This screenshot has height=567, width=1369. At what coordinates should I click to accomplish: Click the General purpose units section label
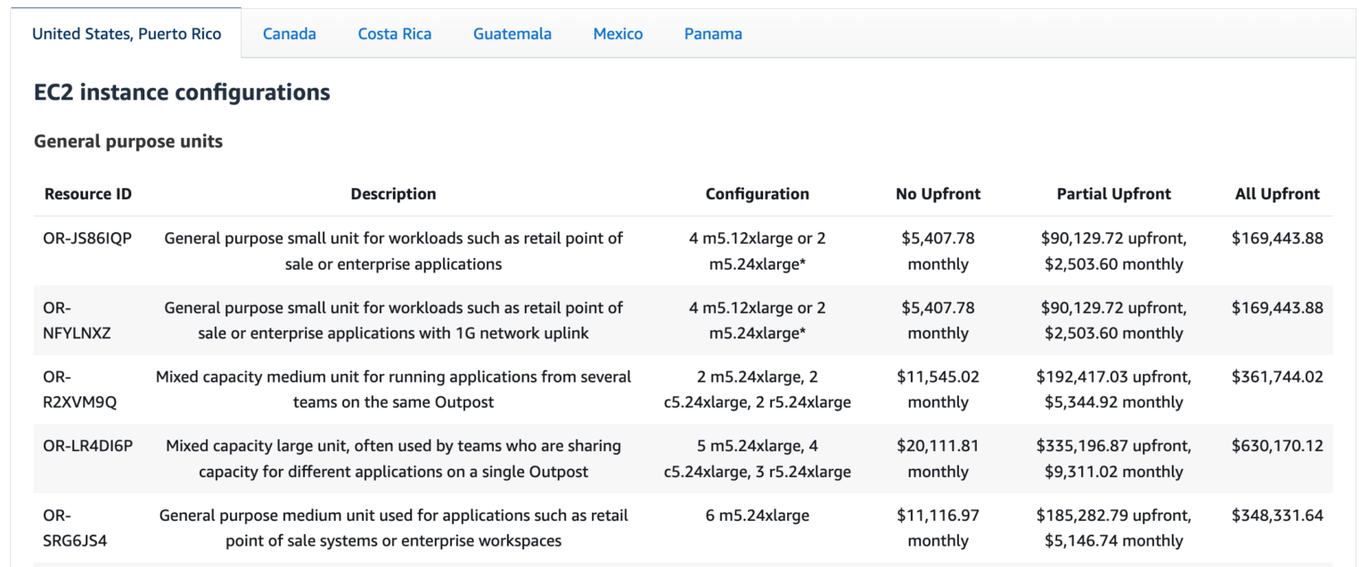tap(127, 141)
